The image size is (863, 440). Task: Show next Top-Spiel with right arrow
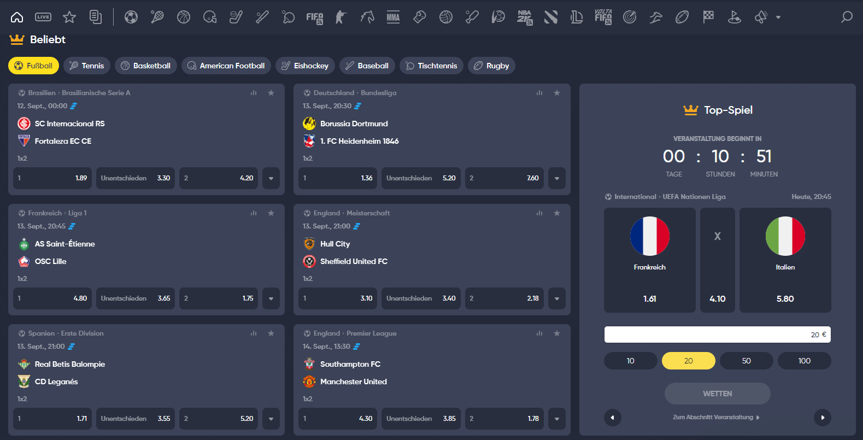click(x=823, y=418)
